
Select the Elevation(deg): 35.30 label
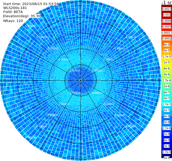pyautogui.click(x=22, y=16)
